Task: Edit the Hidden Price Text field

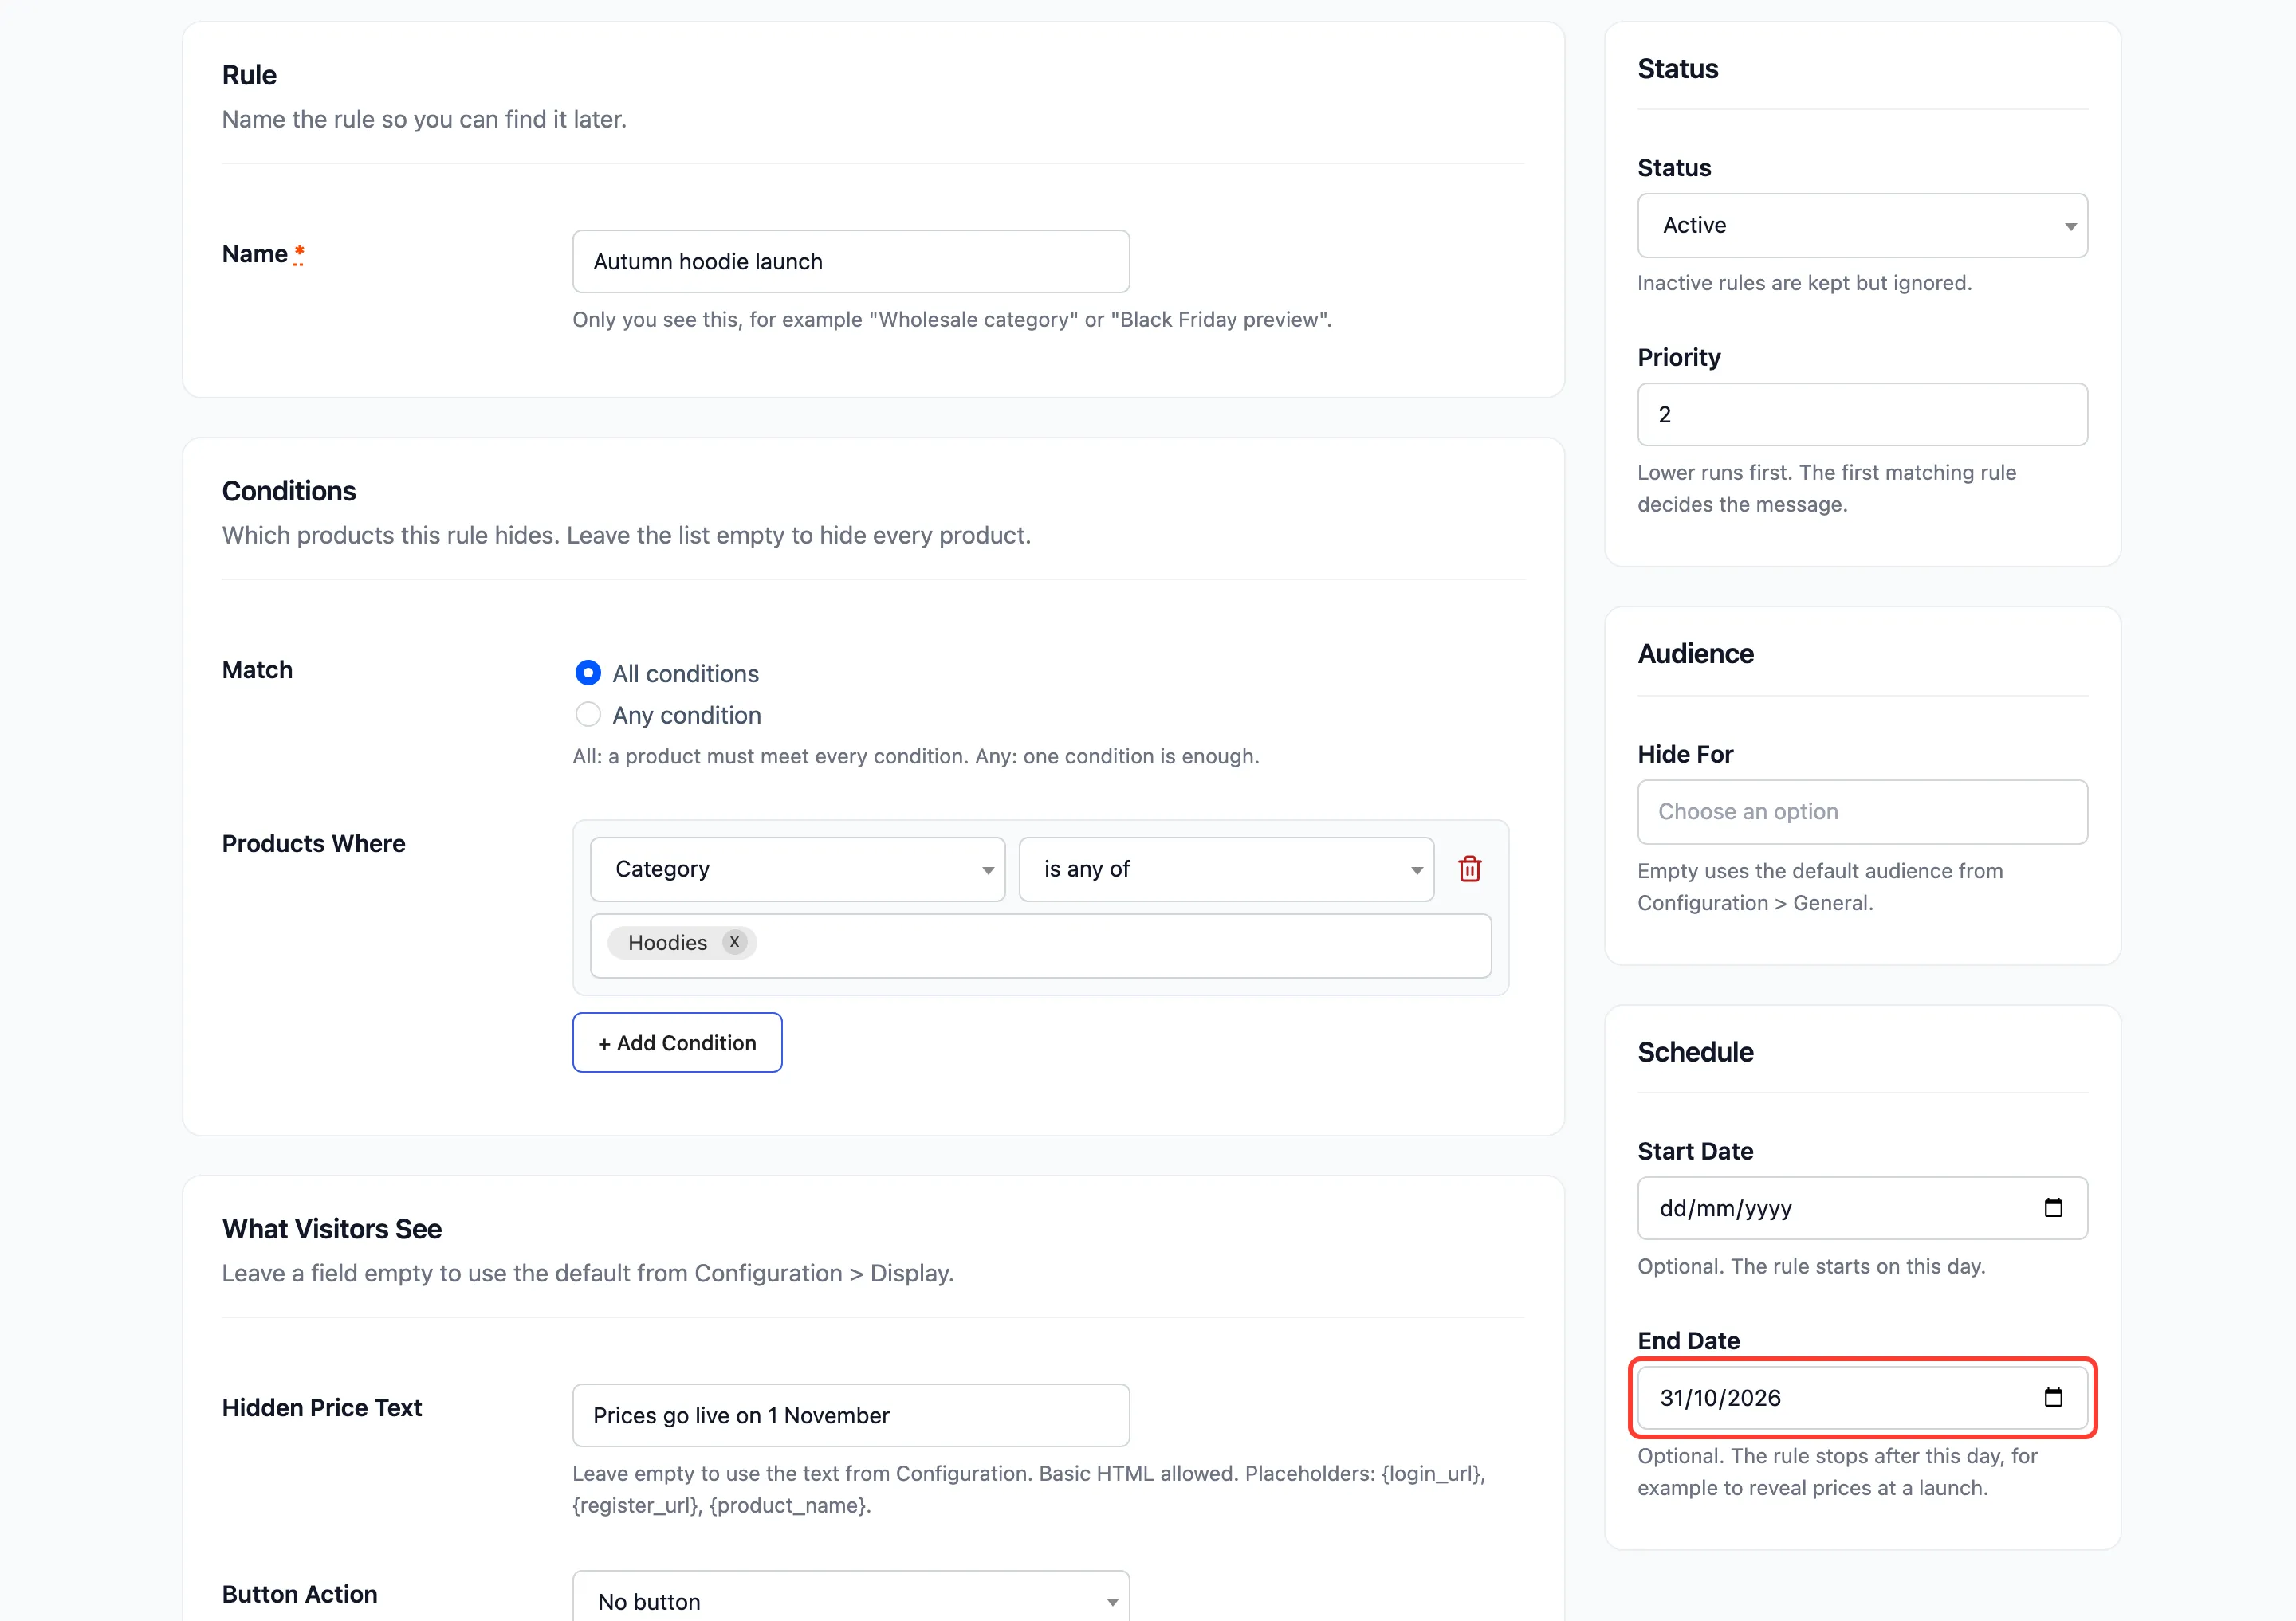Action: point(851,1414)
